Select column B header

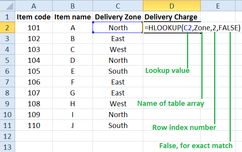(72, 6)
